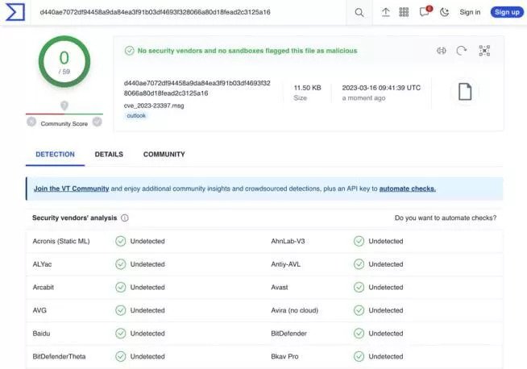Click the community score downvote X

31,122
